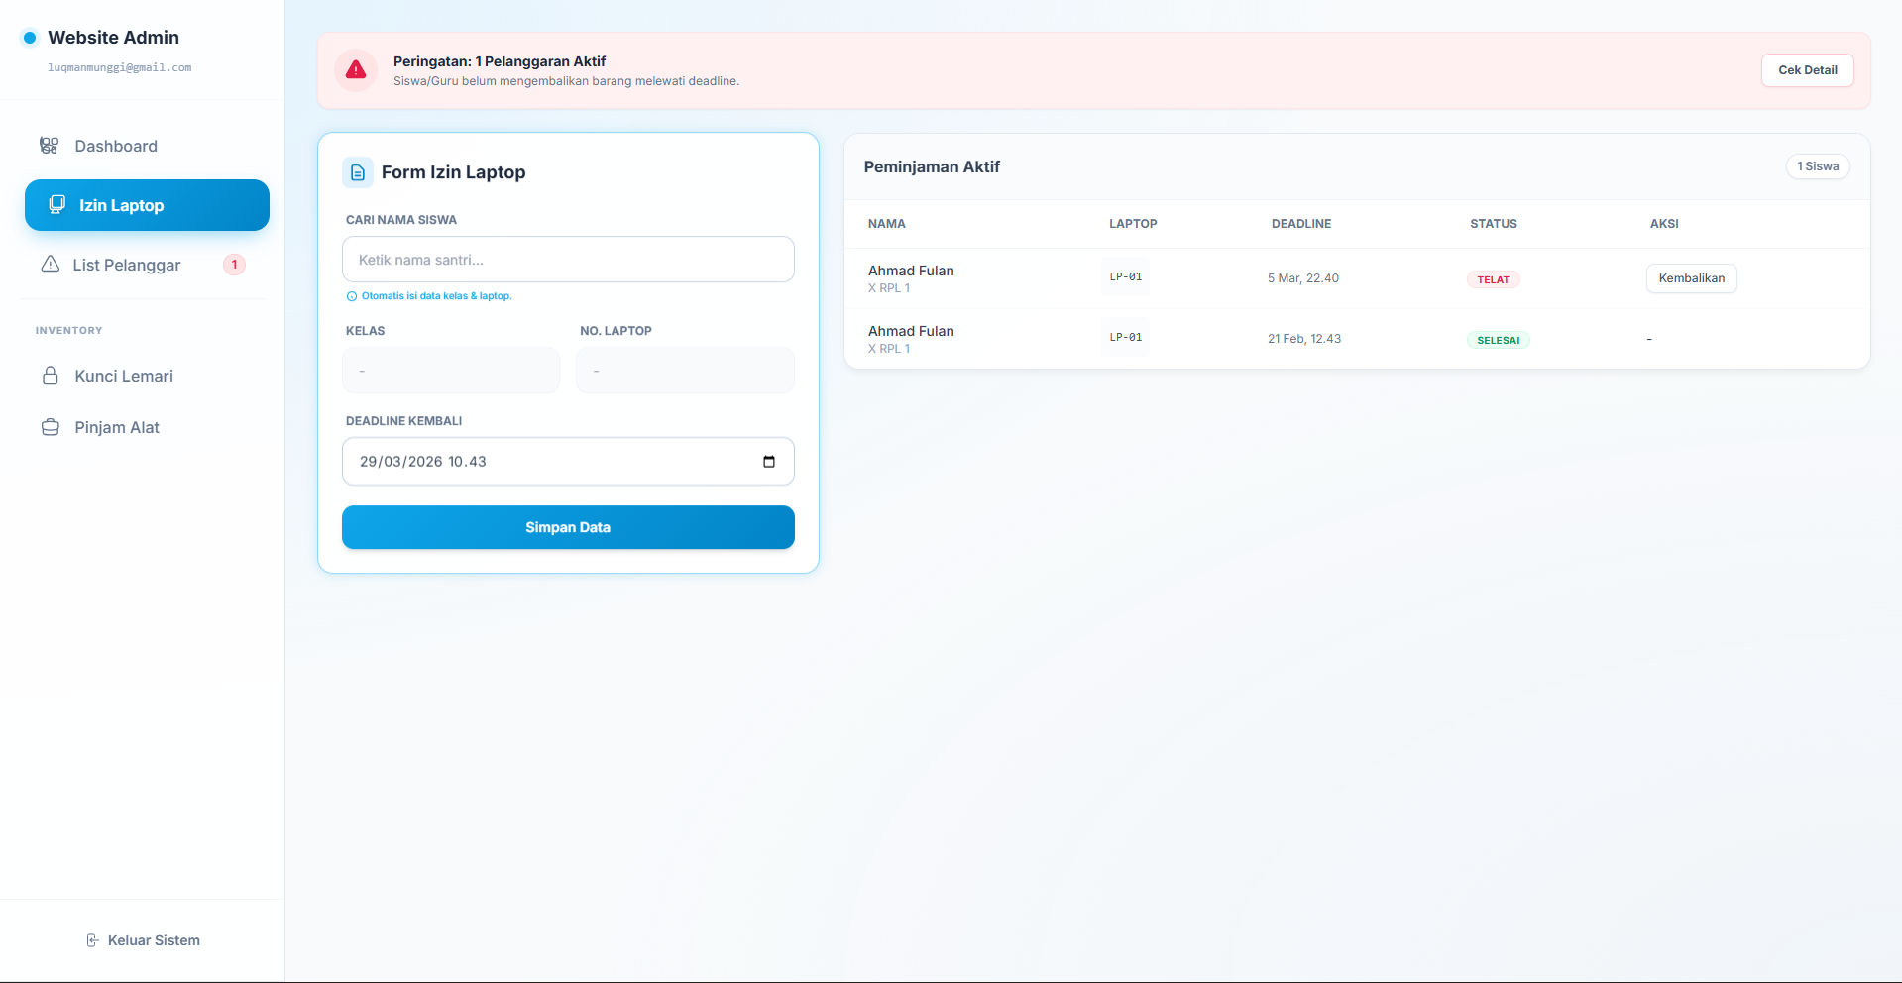Focus the Cari Nama Siswa search field
The width and height of the screenshot is (1902, 983).
(568, 260)
